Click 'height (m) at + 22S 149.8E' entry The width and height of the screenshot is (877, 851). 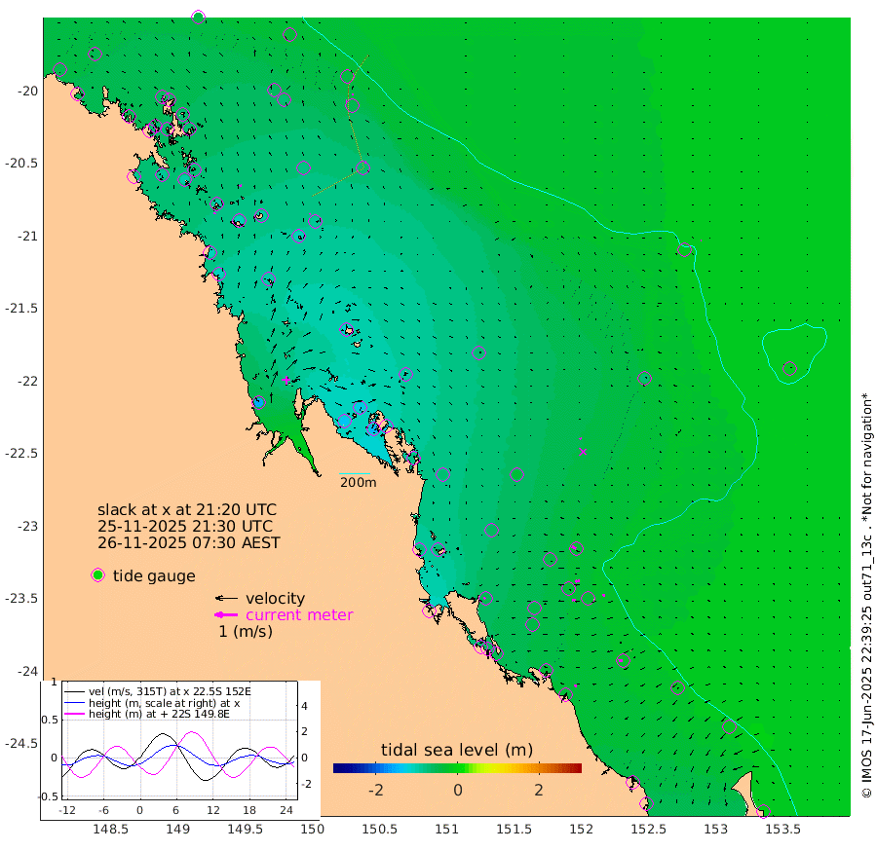coord(160,714)
